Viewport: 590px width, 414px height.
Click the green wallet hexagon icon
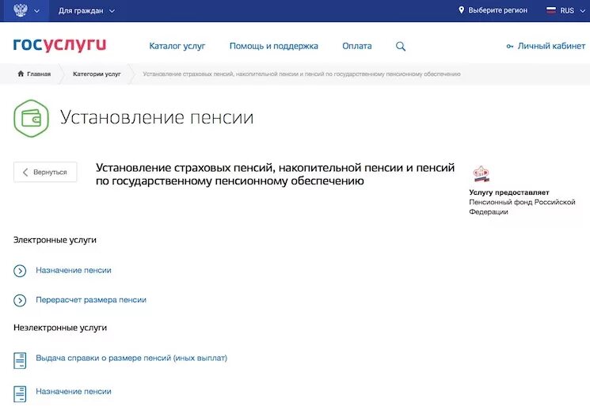pyautogui.click(x=31, y=119)
